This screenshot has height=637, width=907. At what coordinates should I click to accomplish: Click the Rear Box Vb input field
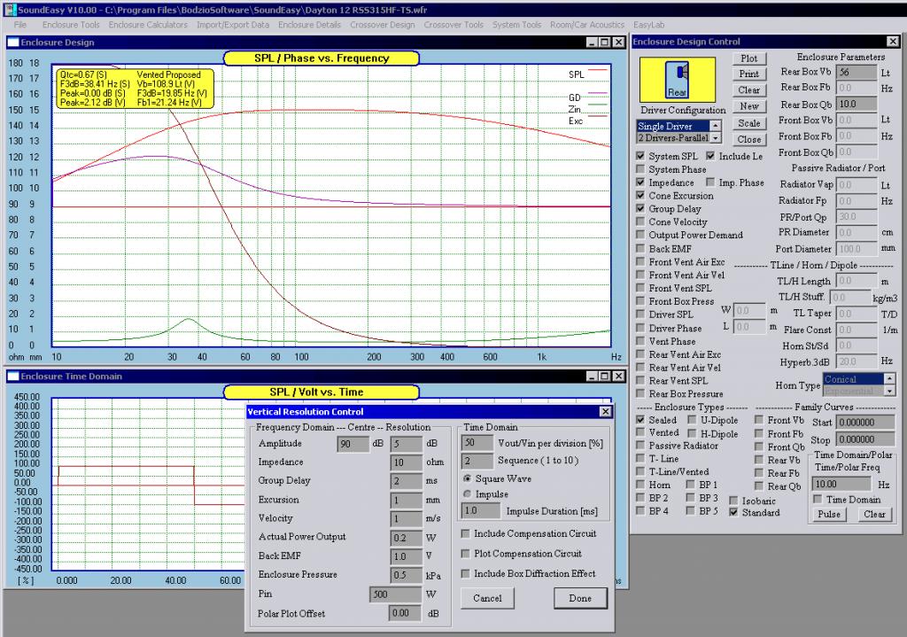pos(857,73)
